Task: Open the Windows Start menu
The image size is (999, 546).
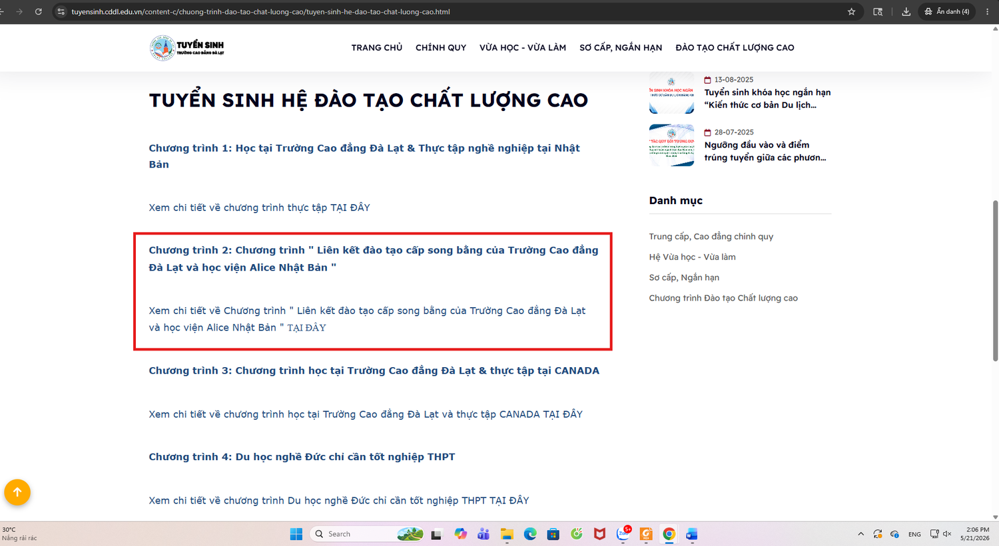Action: (296, 534)
